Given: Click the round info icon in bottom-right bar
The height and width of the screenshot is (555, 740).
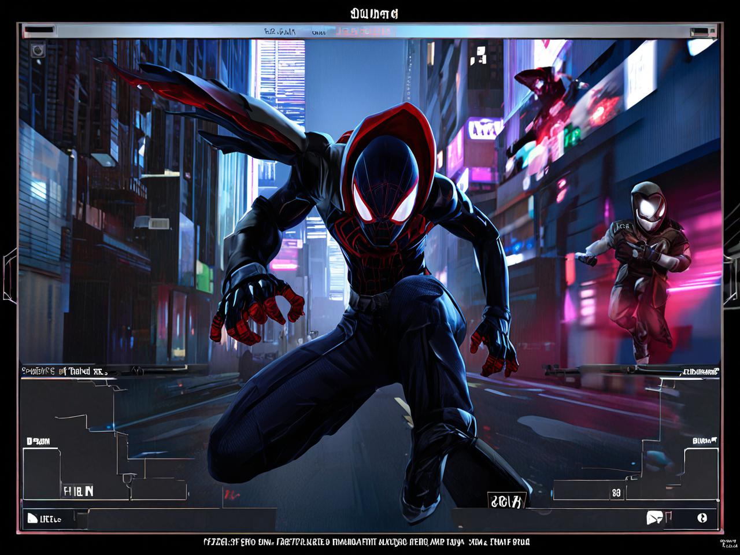Looking at the screenshot, I should (702, 517).
